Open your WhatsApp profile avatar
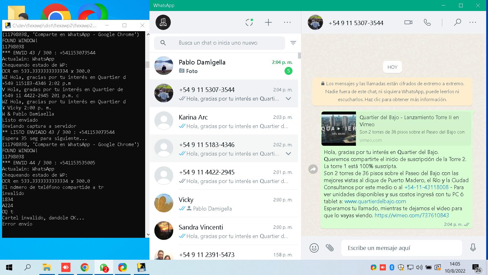The width and height of the screenshot is (488, 275). click(x=163, y=22)
